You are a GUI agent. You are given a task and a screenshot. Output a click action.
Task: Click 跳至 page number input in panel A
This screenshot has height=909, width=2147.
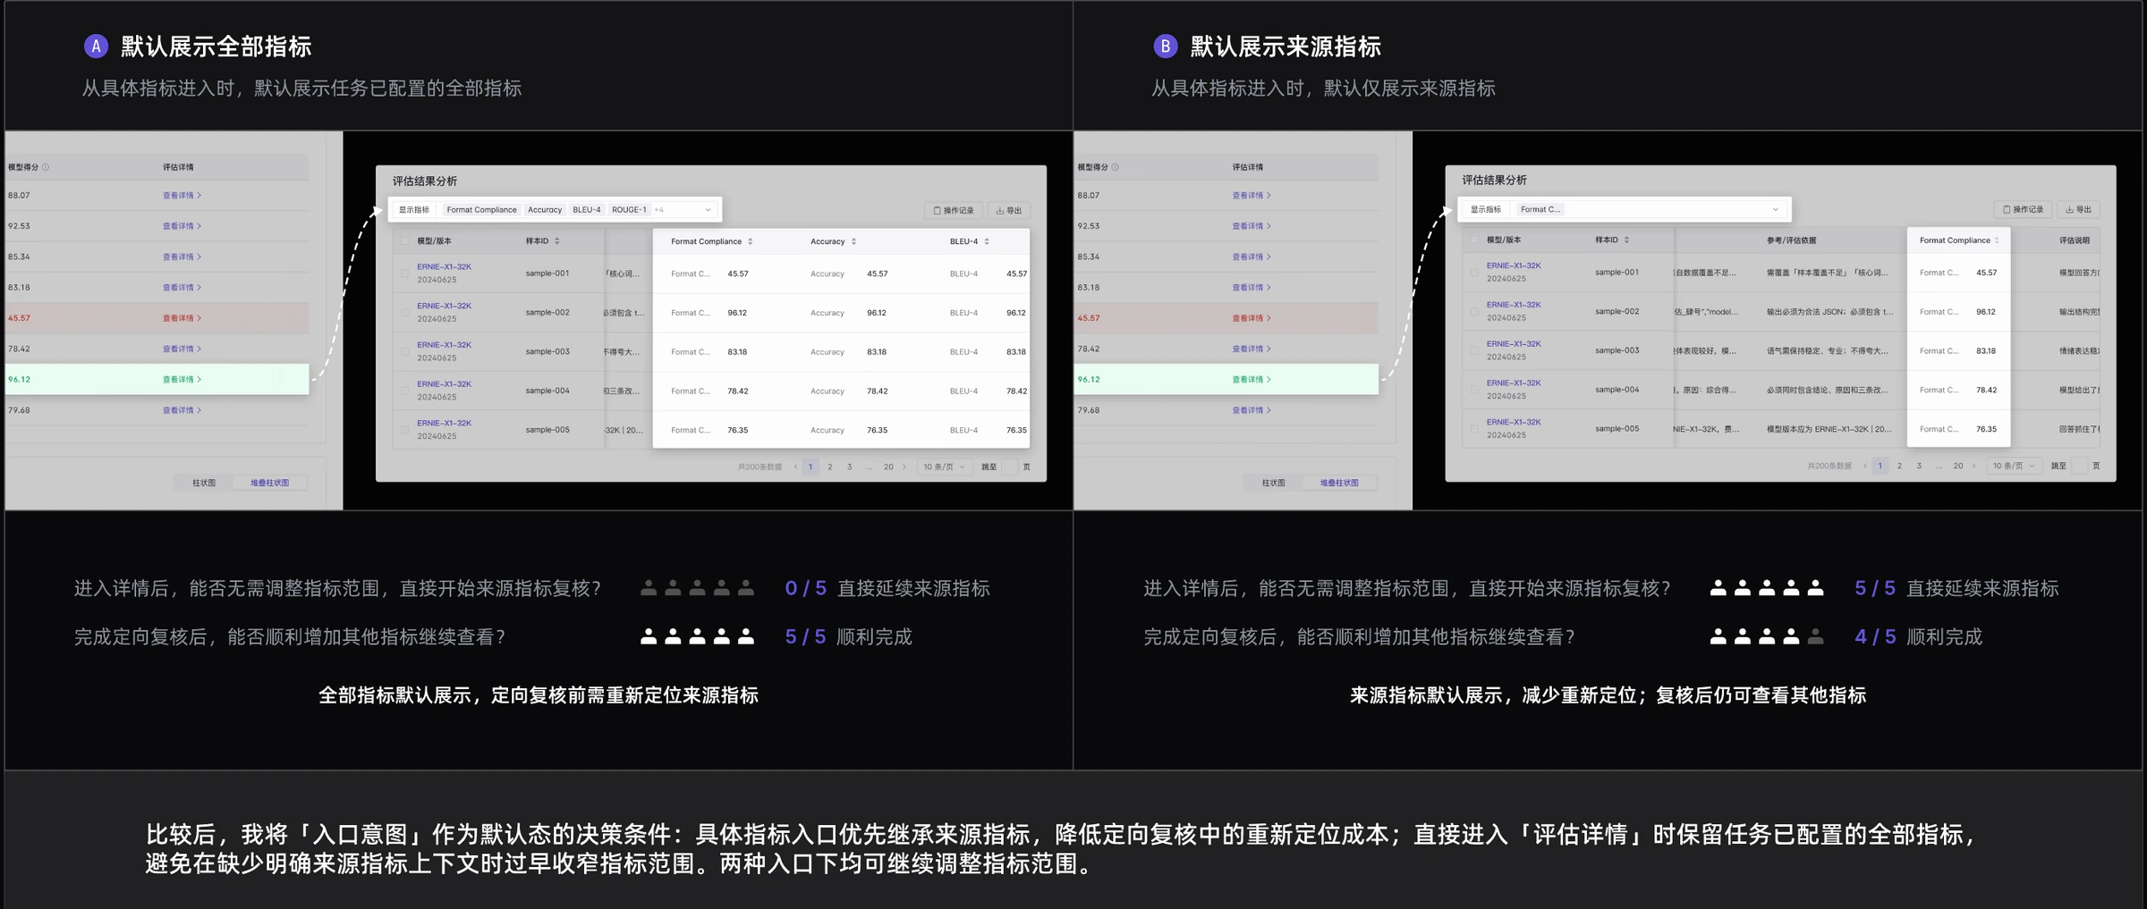pyautogui.click(x=1010, y=467)
